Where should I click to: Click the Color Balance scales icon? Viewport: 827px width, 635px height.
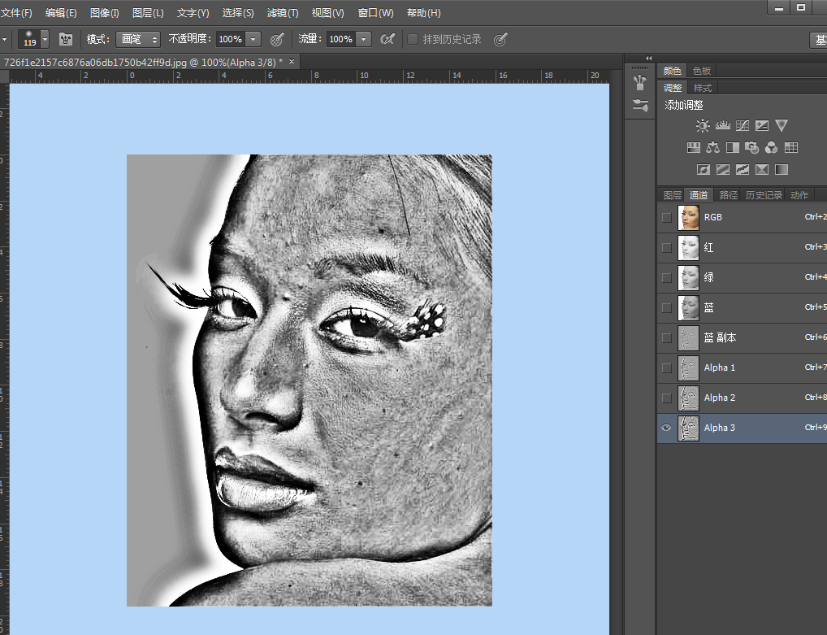pos(712,148)
